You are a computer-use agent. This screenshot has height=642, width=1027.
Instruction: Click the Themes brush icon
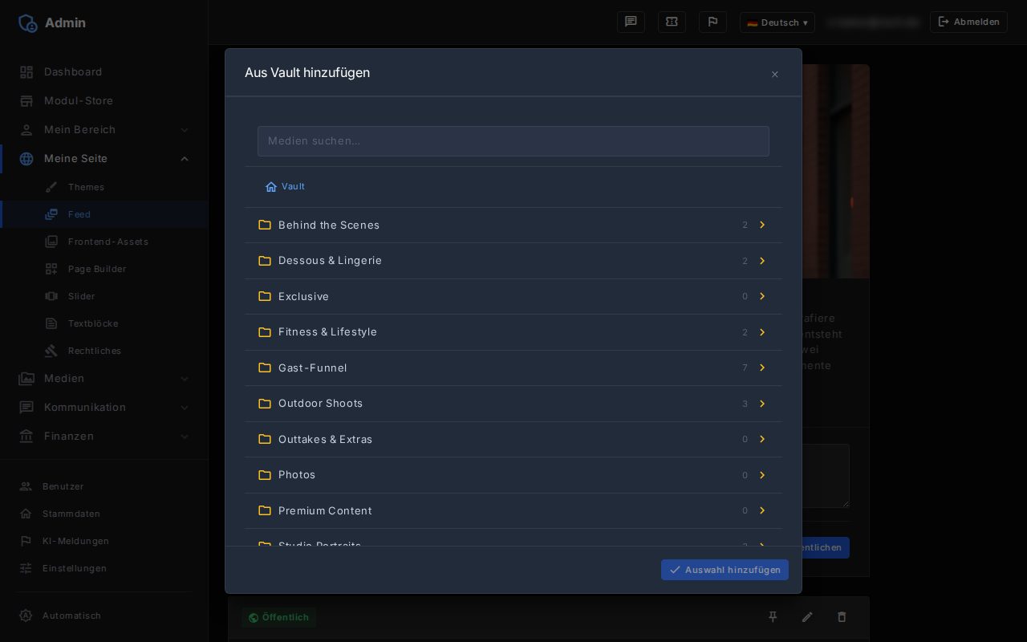[51, 187]
